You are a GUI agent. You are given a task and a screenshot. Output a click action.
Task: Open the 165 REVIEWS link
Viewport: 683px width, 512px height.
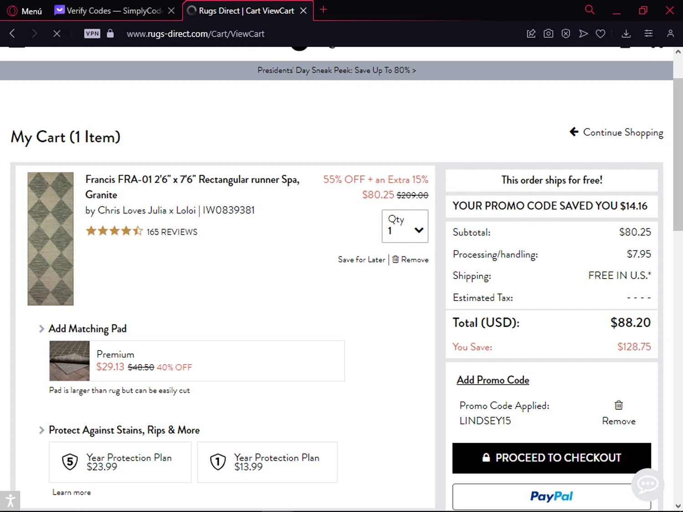tap(172, 232)
